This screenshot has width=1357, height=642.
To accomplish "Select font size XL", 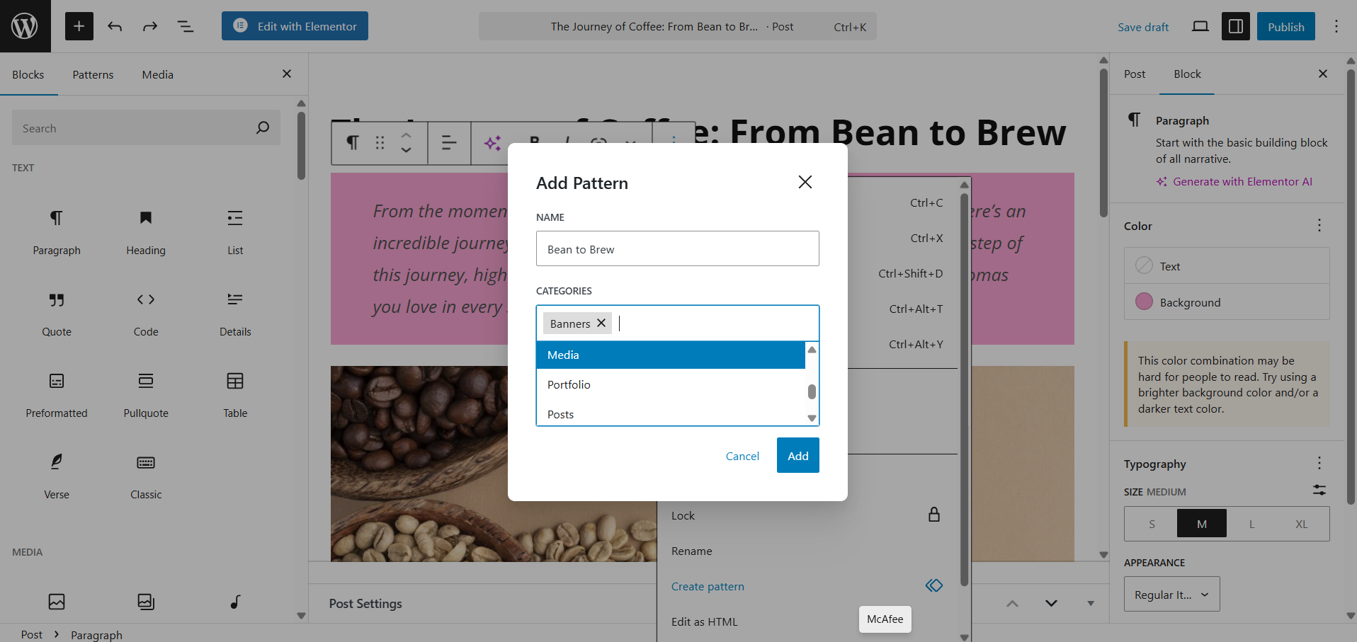I will pos(1301,524).
